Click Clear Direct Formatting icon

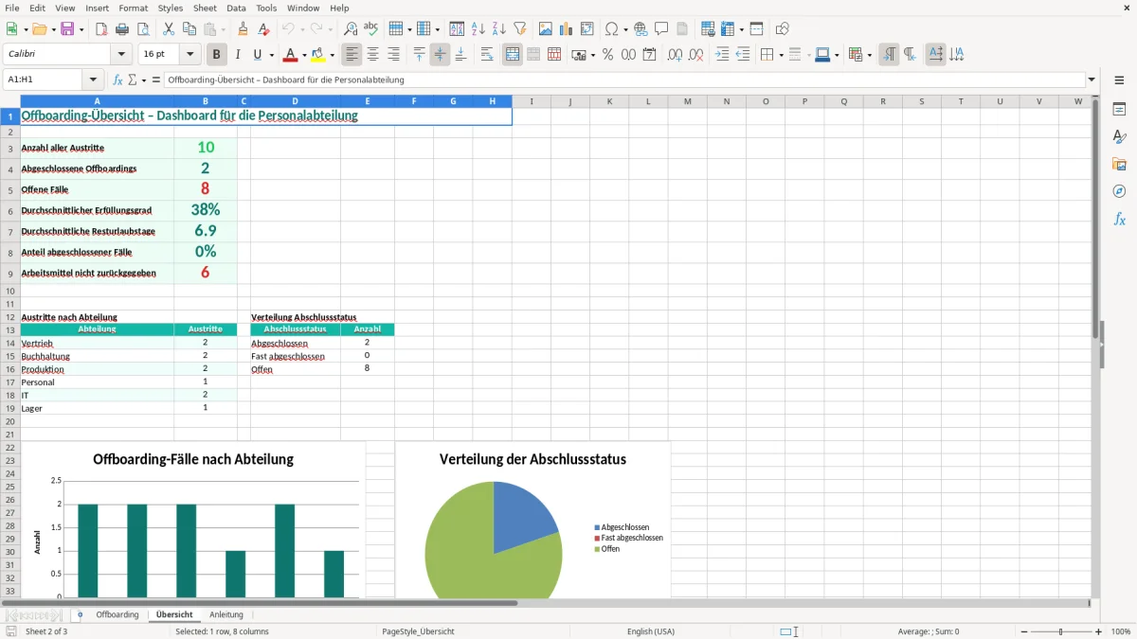263,29
